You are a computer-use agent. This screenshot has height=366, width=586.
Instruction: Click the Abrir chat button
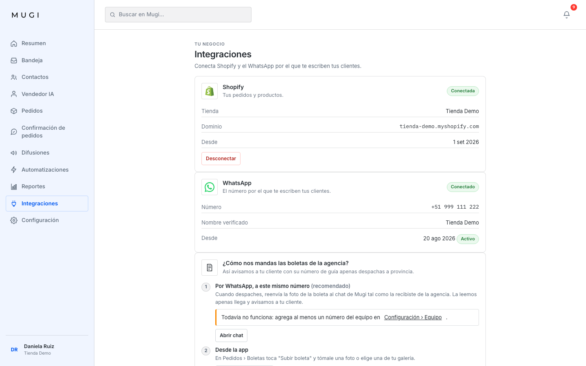pos(231,335)
